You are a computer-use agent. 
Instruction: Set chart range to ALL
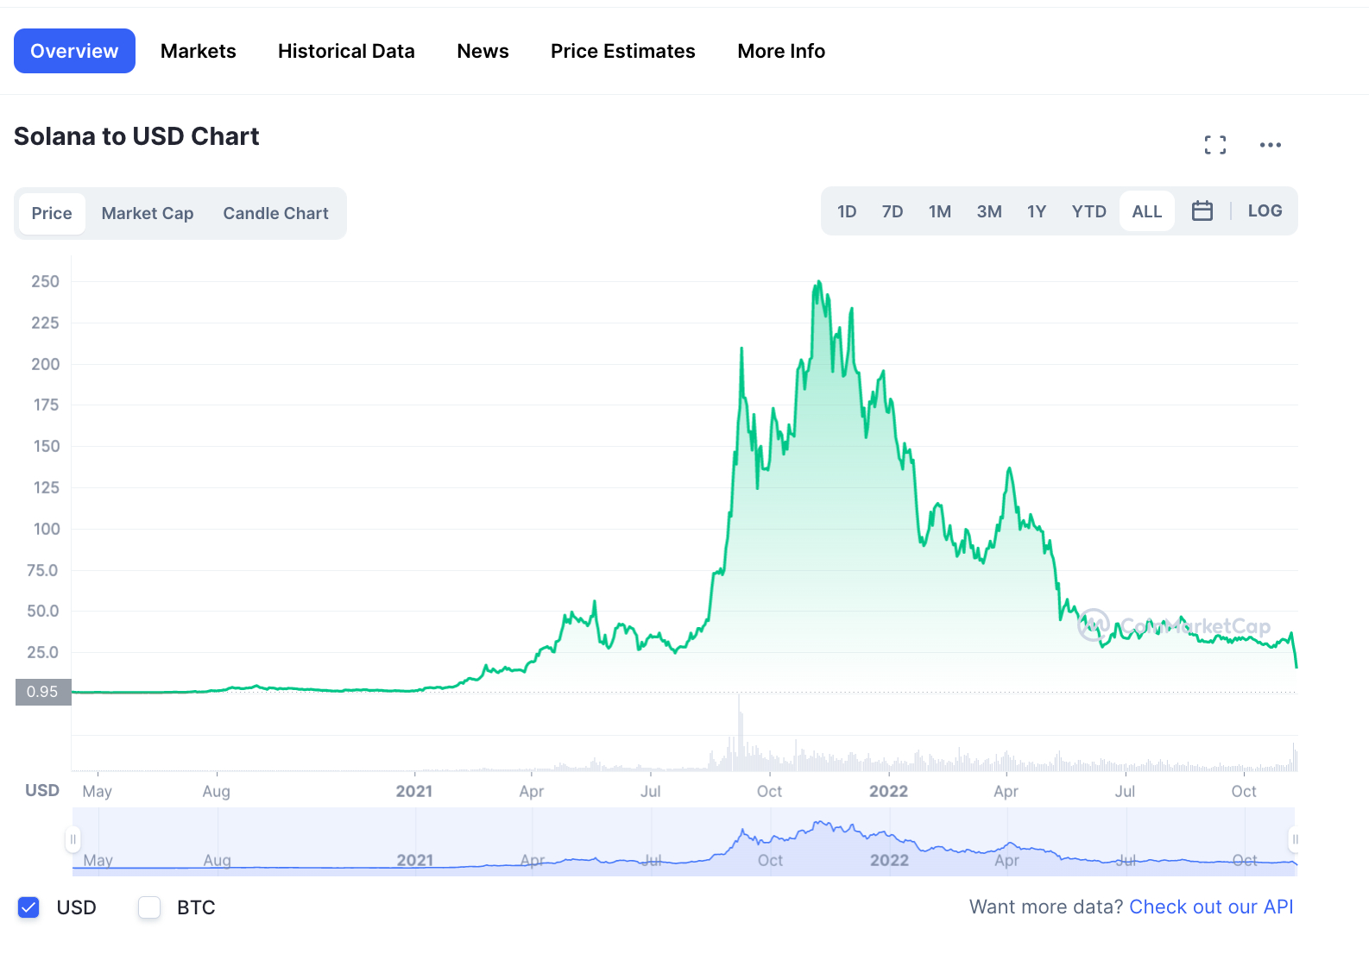coord(1147,211)
